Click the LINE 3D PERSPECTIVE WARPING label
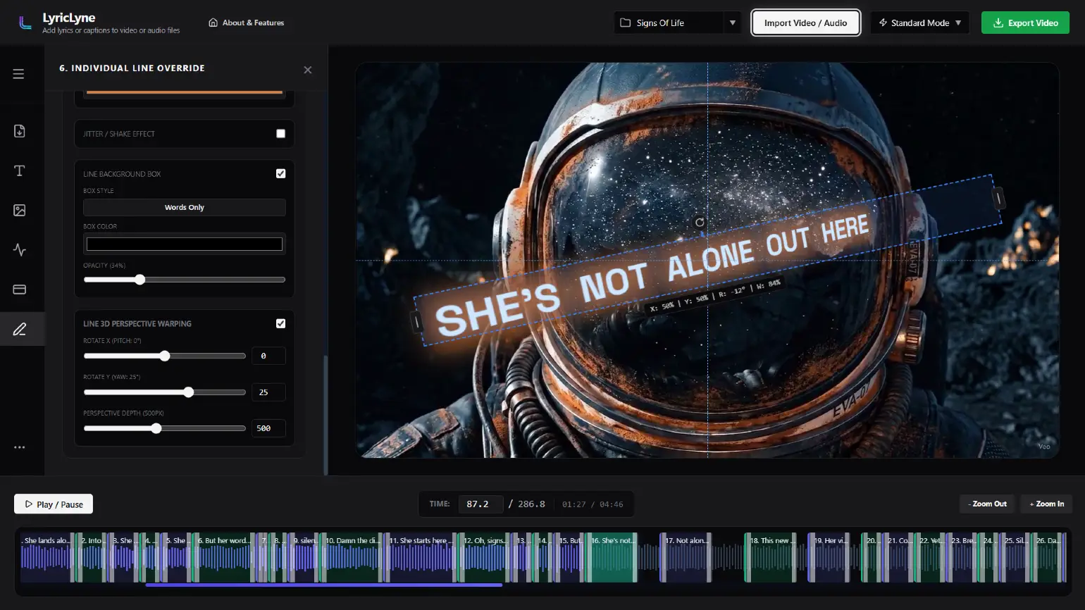 (x=137, y=324)
